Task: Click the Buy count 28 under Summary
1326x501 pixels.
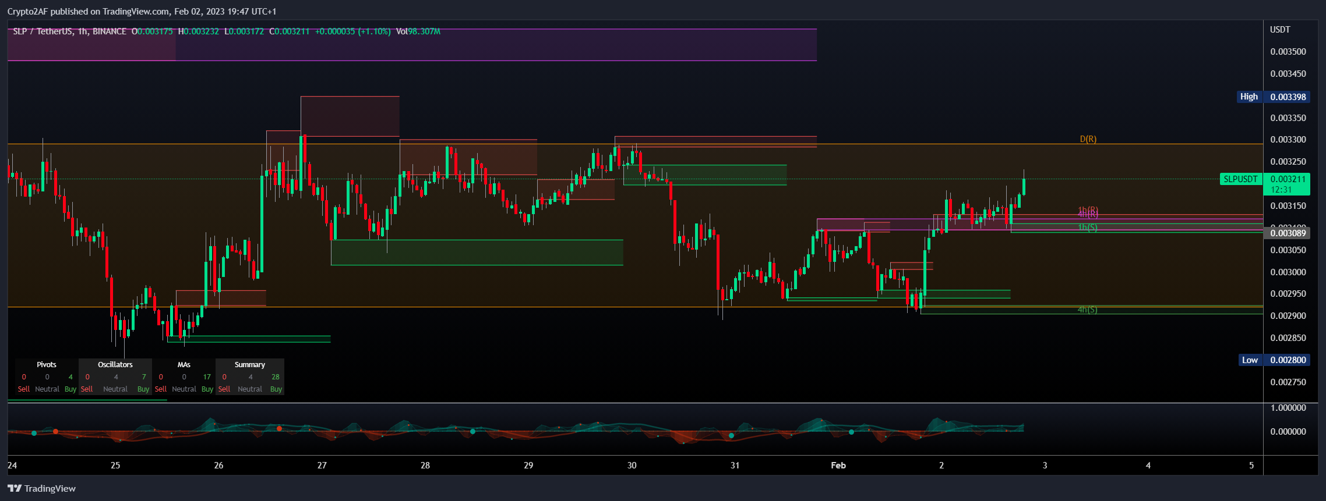Action: [276, 377]
